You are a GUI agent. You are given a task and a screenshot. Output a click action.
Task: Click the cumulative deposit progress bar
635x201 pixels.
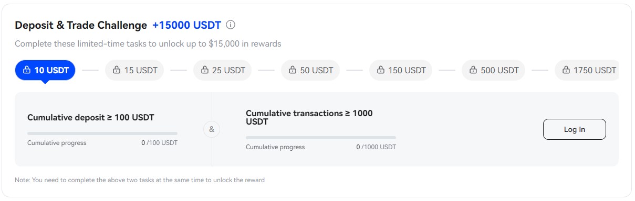coord(102,133)
